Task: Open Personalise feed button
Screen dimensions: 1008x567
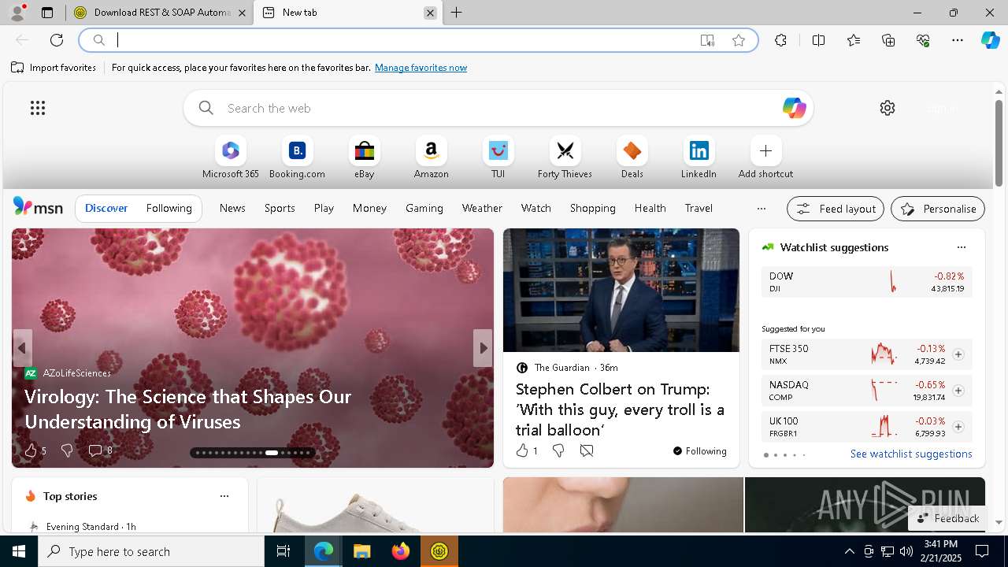Action: tap(938, 209)
